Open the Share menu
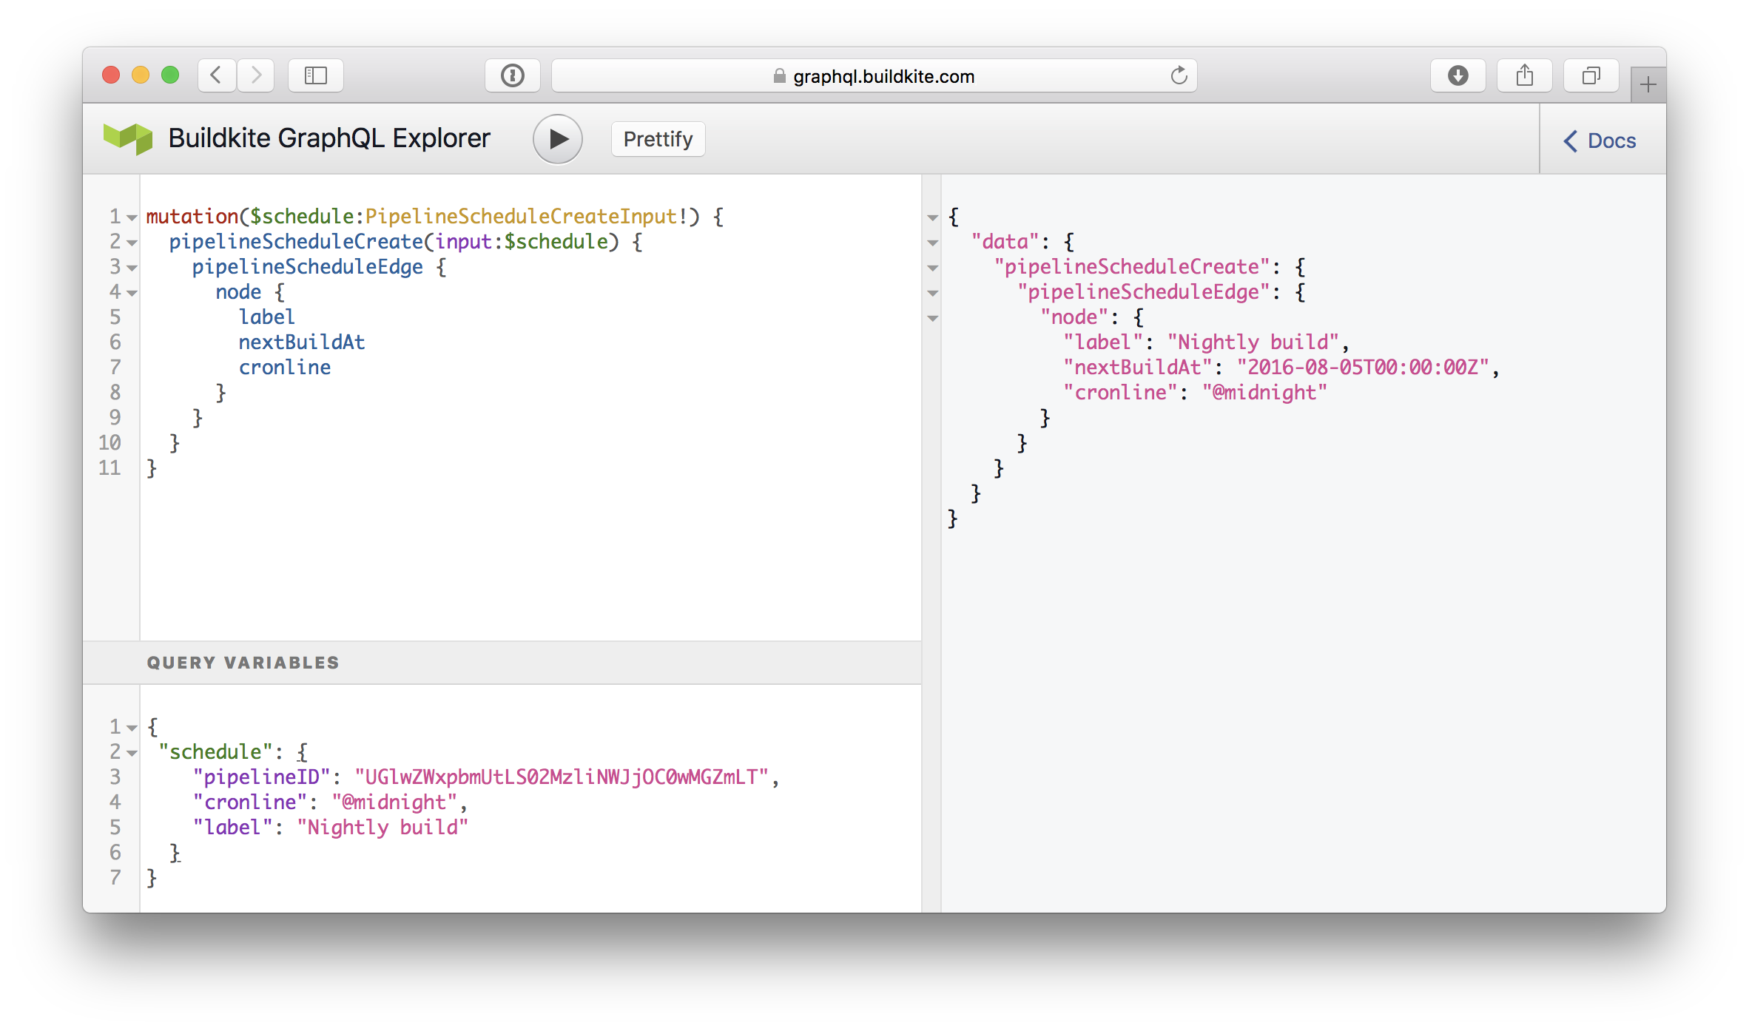 (1524, 75)
